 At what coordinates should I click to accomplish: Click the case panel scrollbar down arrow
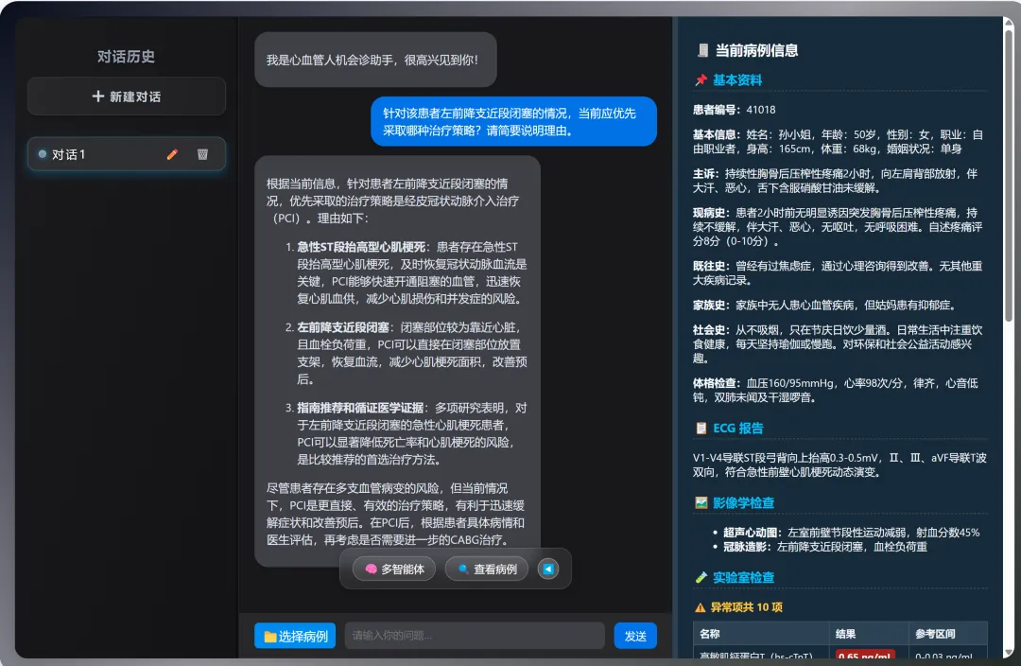click(x=1007, y=651)
